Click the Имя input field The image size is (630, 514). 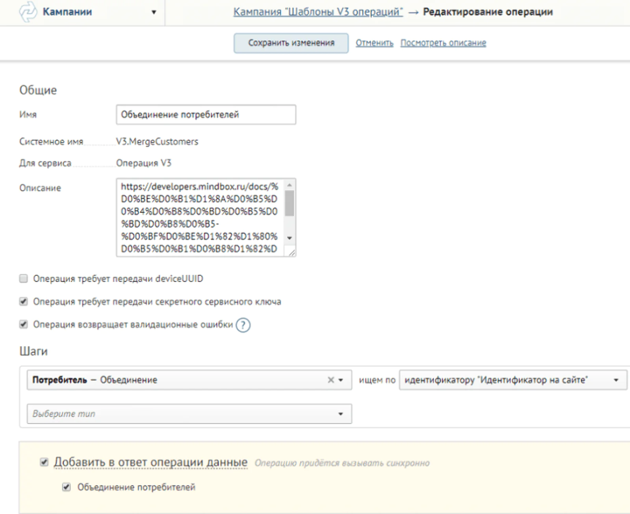pos(206,115)
